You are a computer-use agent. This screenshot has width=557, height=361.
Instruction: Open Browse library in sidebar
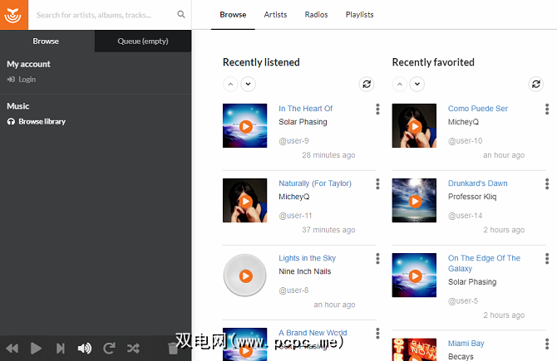pos(37,122)
